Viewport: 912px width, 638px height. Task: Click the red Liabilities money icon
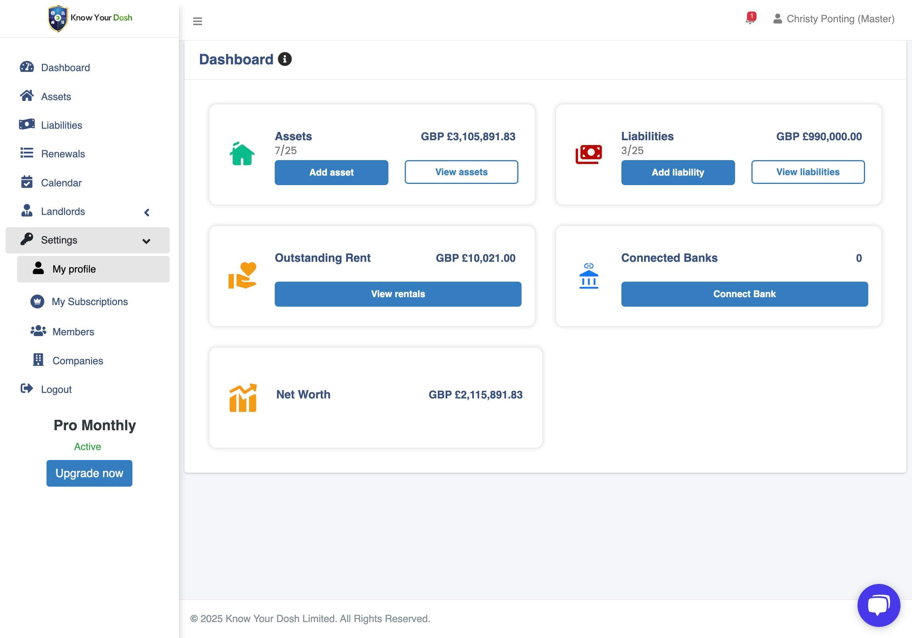588,154
